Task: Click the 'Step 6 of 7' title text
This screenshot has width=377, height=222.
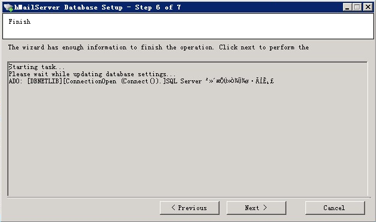Action: coord(158,8)
